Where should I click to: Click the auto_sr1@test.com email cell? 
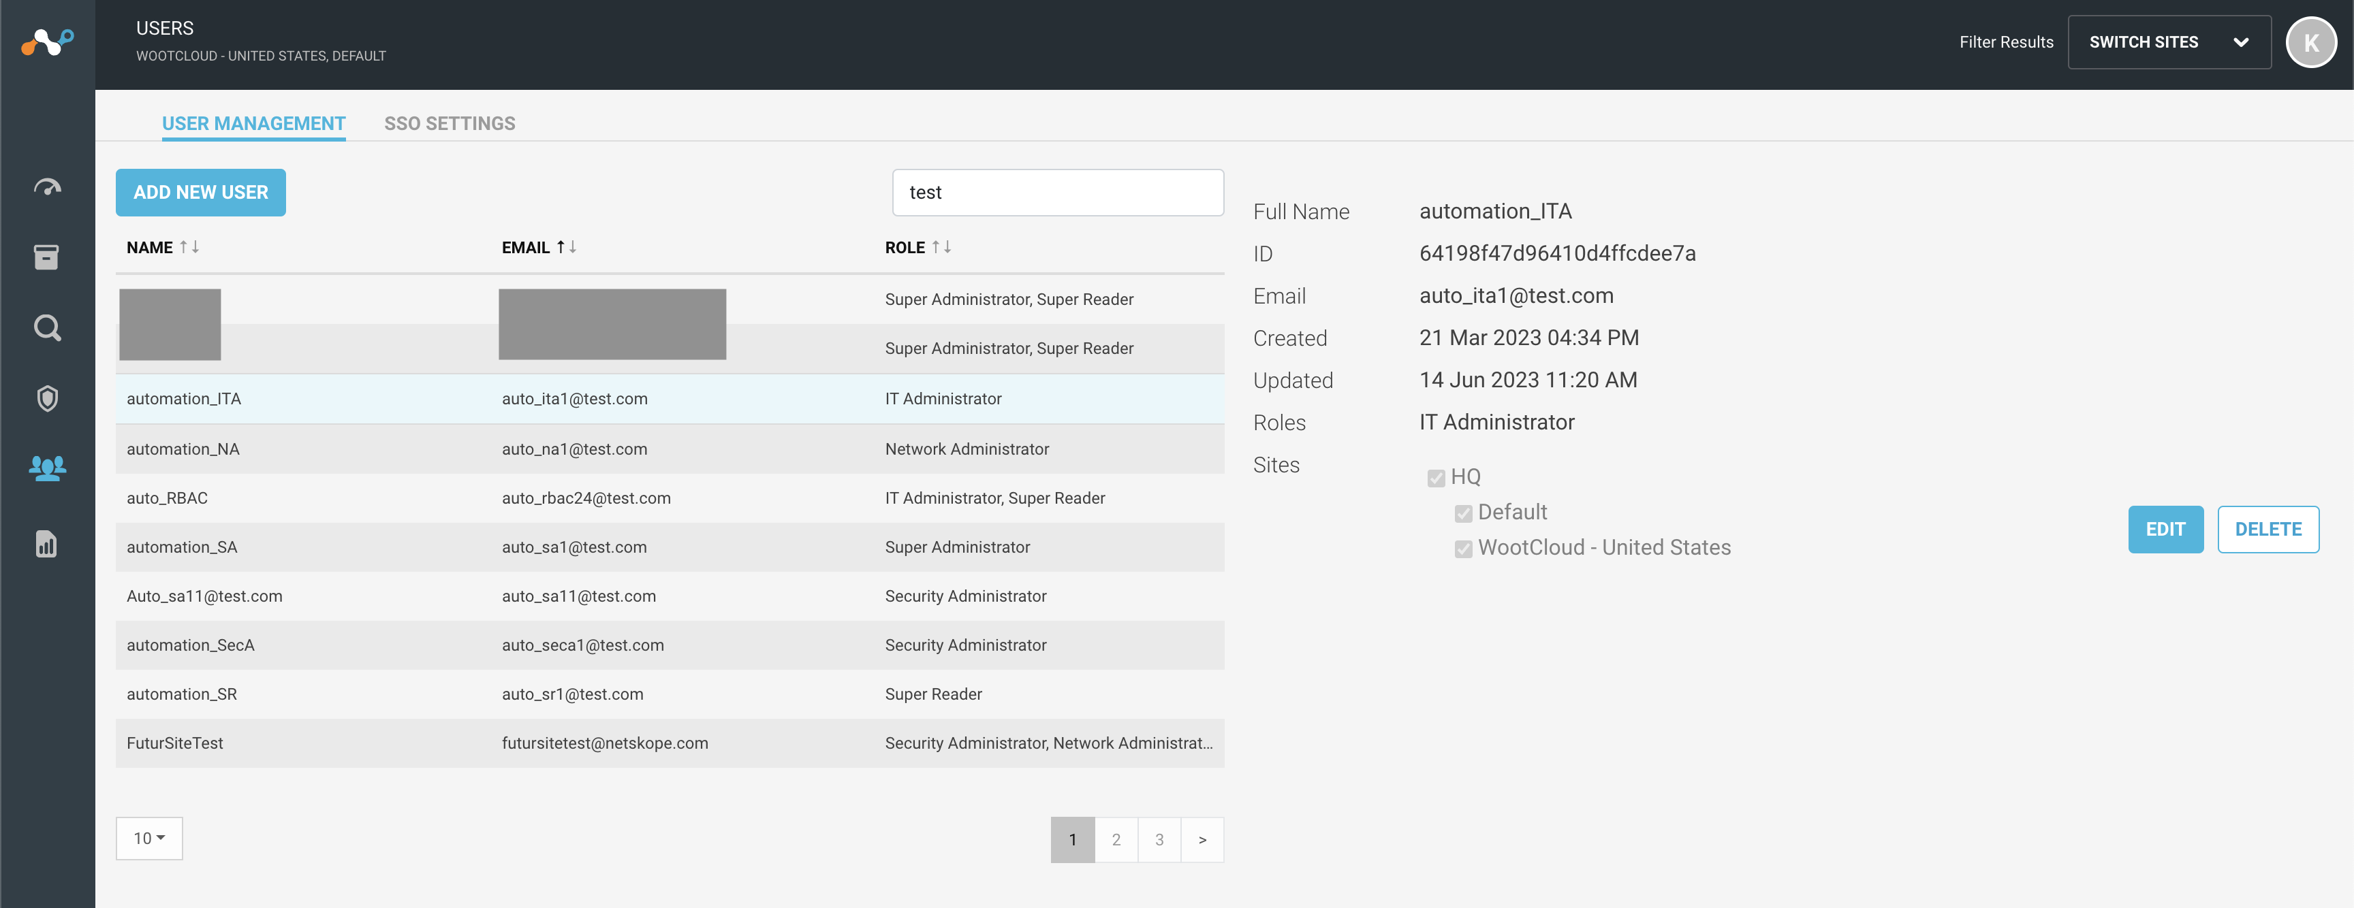[572, 694]
